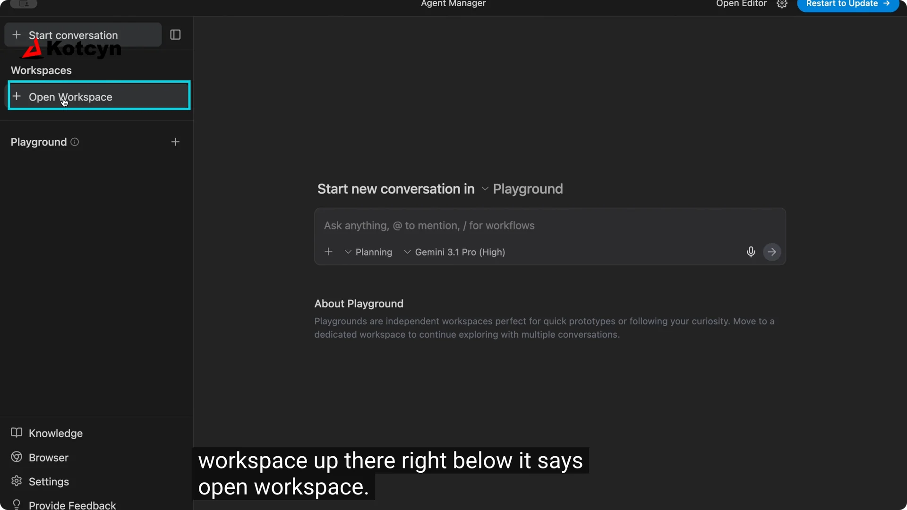Click the microphone voice input icon
The height and width of the screenshot is (510, 907).
751,252
